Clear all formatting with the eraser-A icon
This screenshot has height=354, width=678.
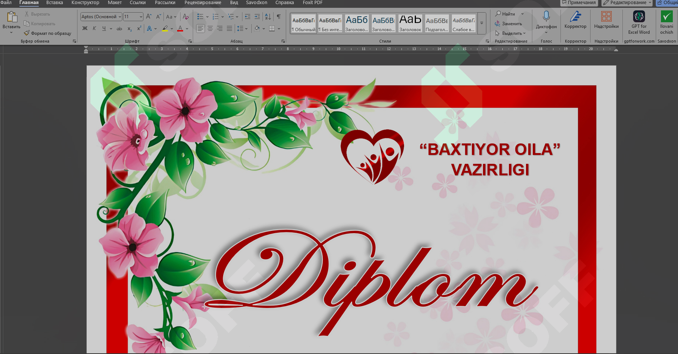[186, 17]
